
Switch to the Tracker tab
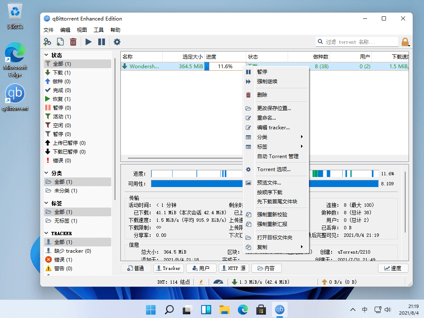point(169,268)
